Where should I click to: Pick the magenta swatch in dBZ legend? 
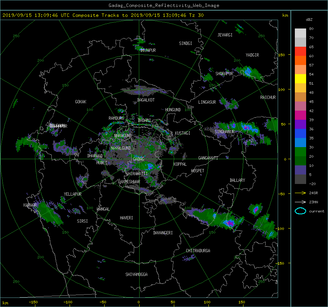coord(300,115)
